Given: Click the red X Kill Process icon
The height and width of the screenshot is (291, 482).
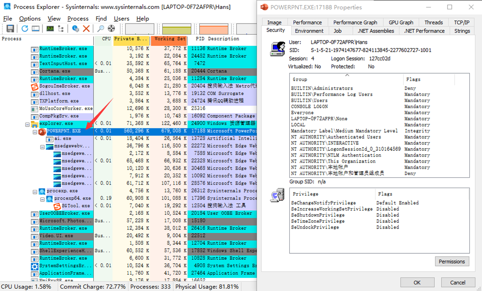Looking at the screenshot, I should coord(86,29).
